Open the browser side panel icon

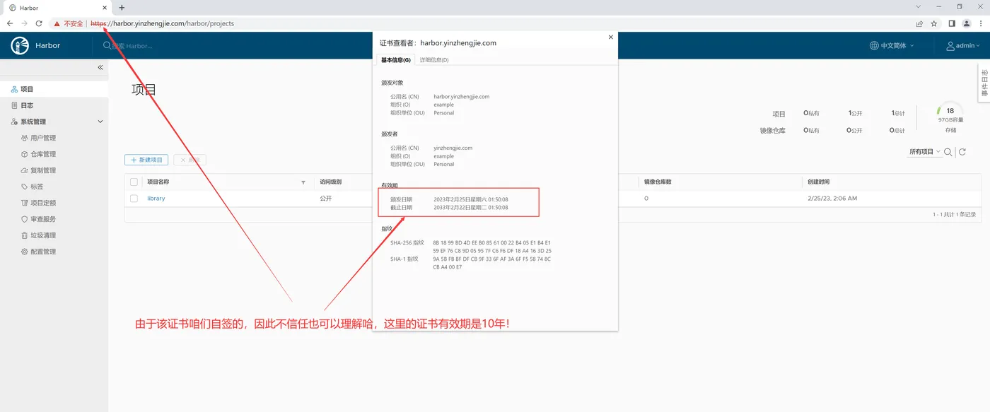click(952, 23)
